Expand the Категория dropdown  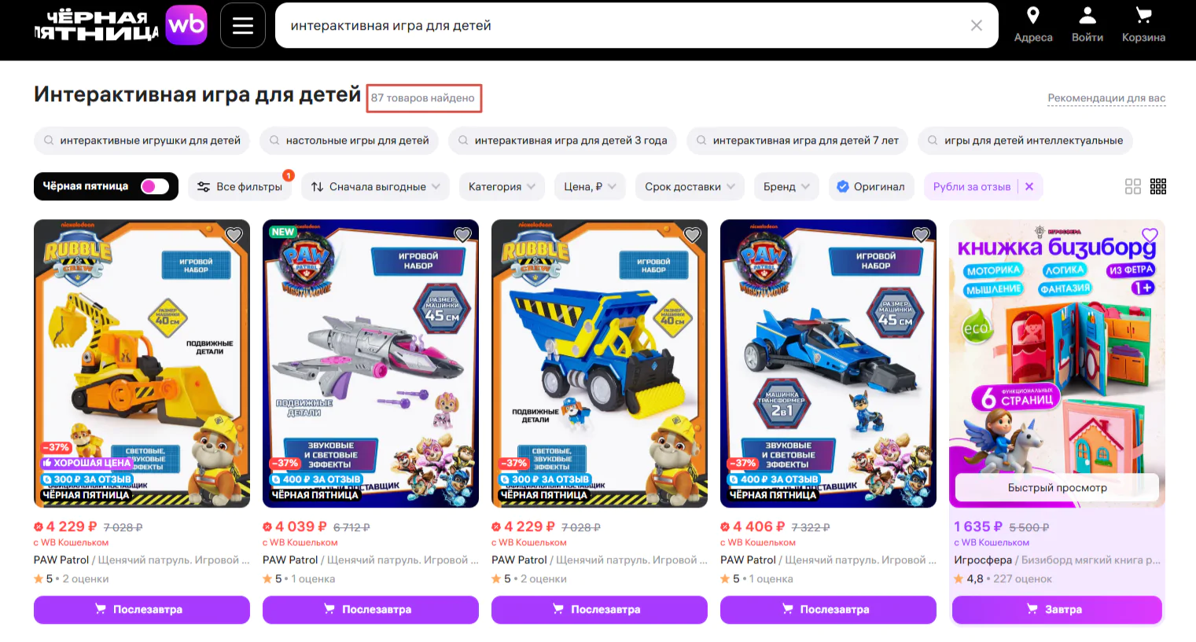(x=502, y=186)
